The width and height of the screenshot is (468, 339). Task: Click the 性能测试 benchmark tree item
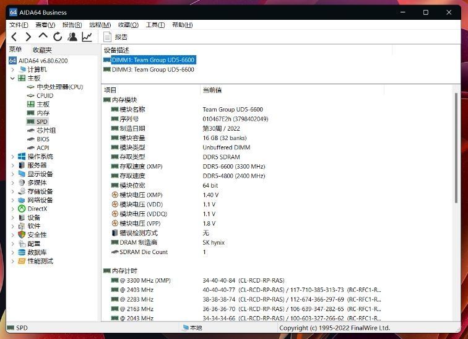click(x=40, y=261)
